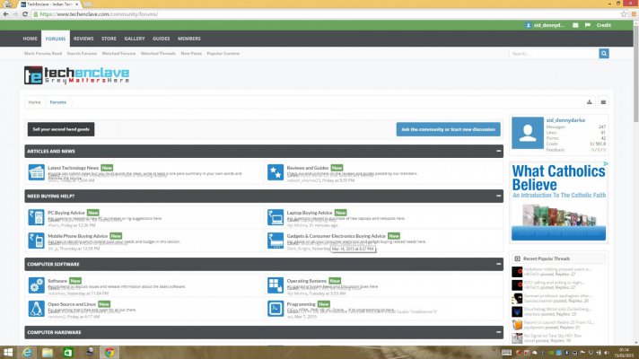Open File Explorer from the taskbar
The image size is (639, 359).
pyautogui.click(x=48, y=353)
